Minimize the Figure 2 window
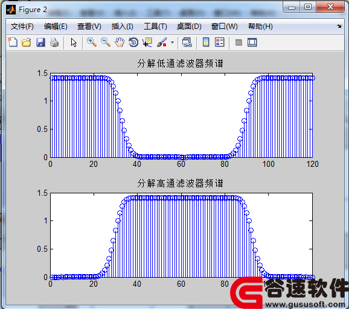Viewport: 349px width, 309px height. (x=292, y=7)
